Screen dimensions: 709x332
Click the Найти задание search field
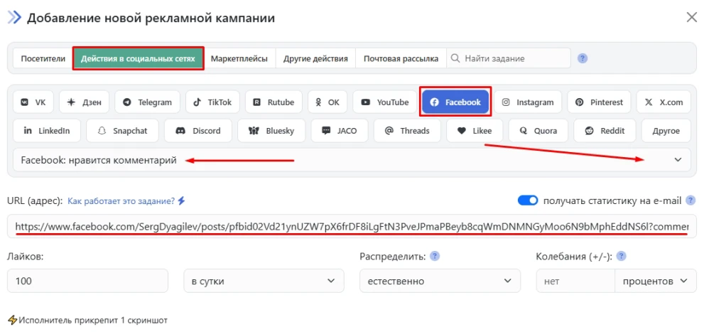pyautogui.click(x=509, y=58)
